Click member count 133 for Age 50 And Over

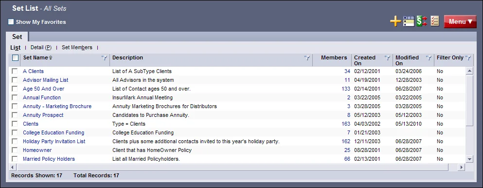point(346,89)
